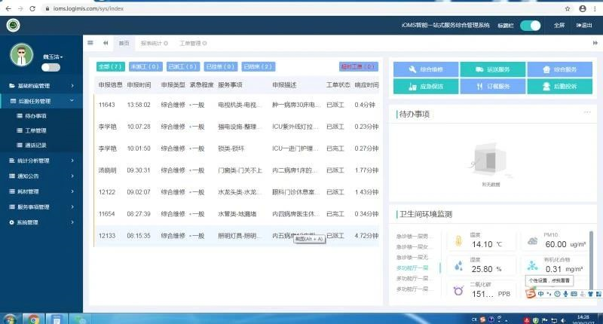Switch to the 报表统计 tab

[154, 43]
